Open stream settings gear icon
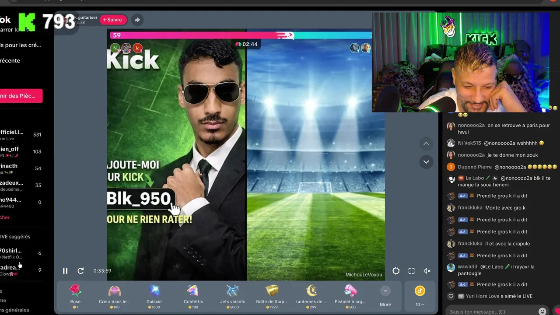560x315 pixels. coord(396,271)
